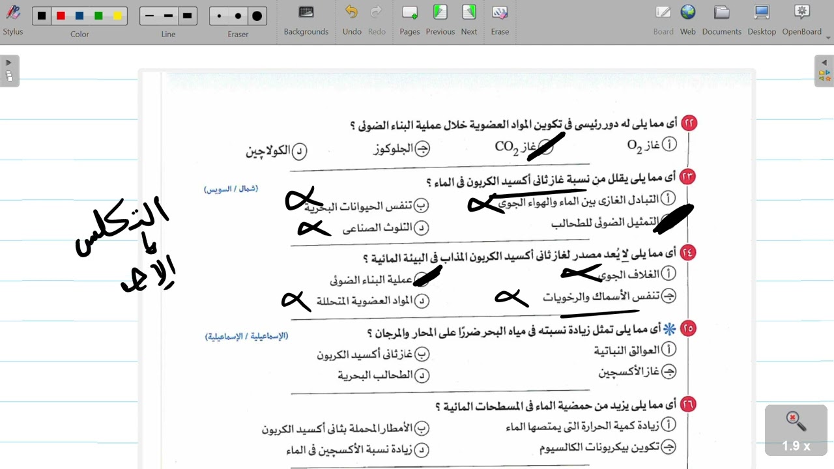Click the 1.9 x zoom indicator

pyautogui.click(x=796, y=431)
